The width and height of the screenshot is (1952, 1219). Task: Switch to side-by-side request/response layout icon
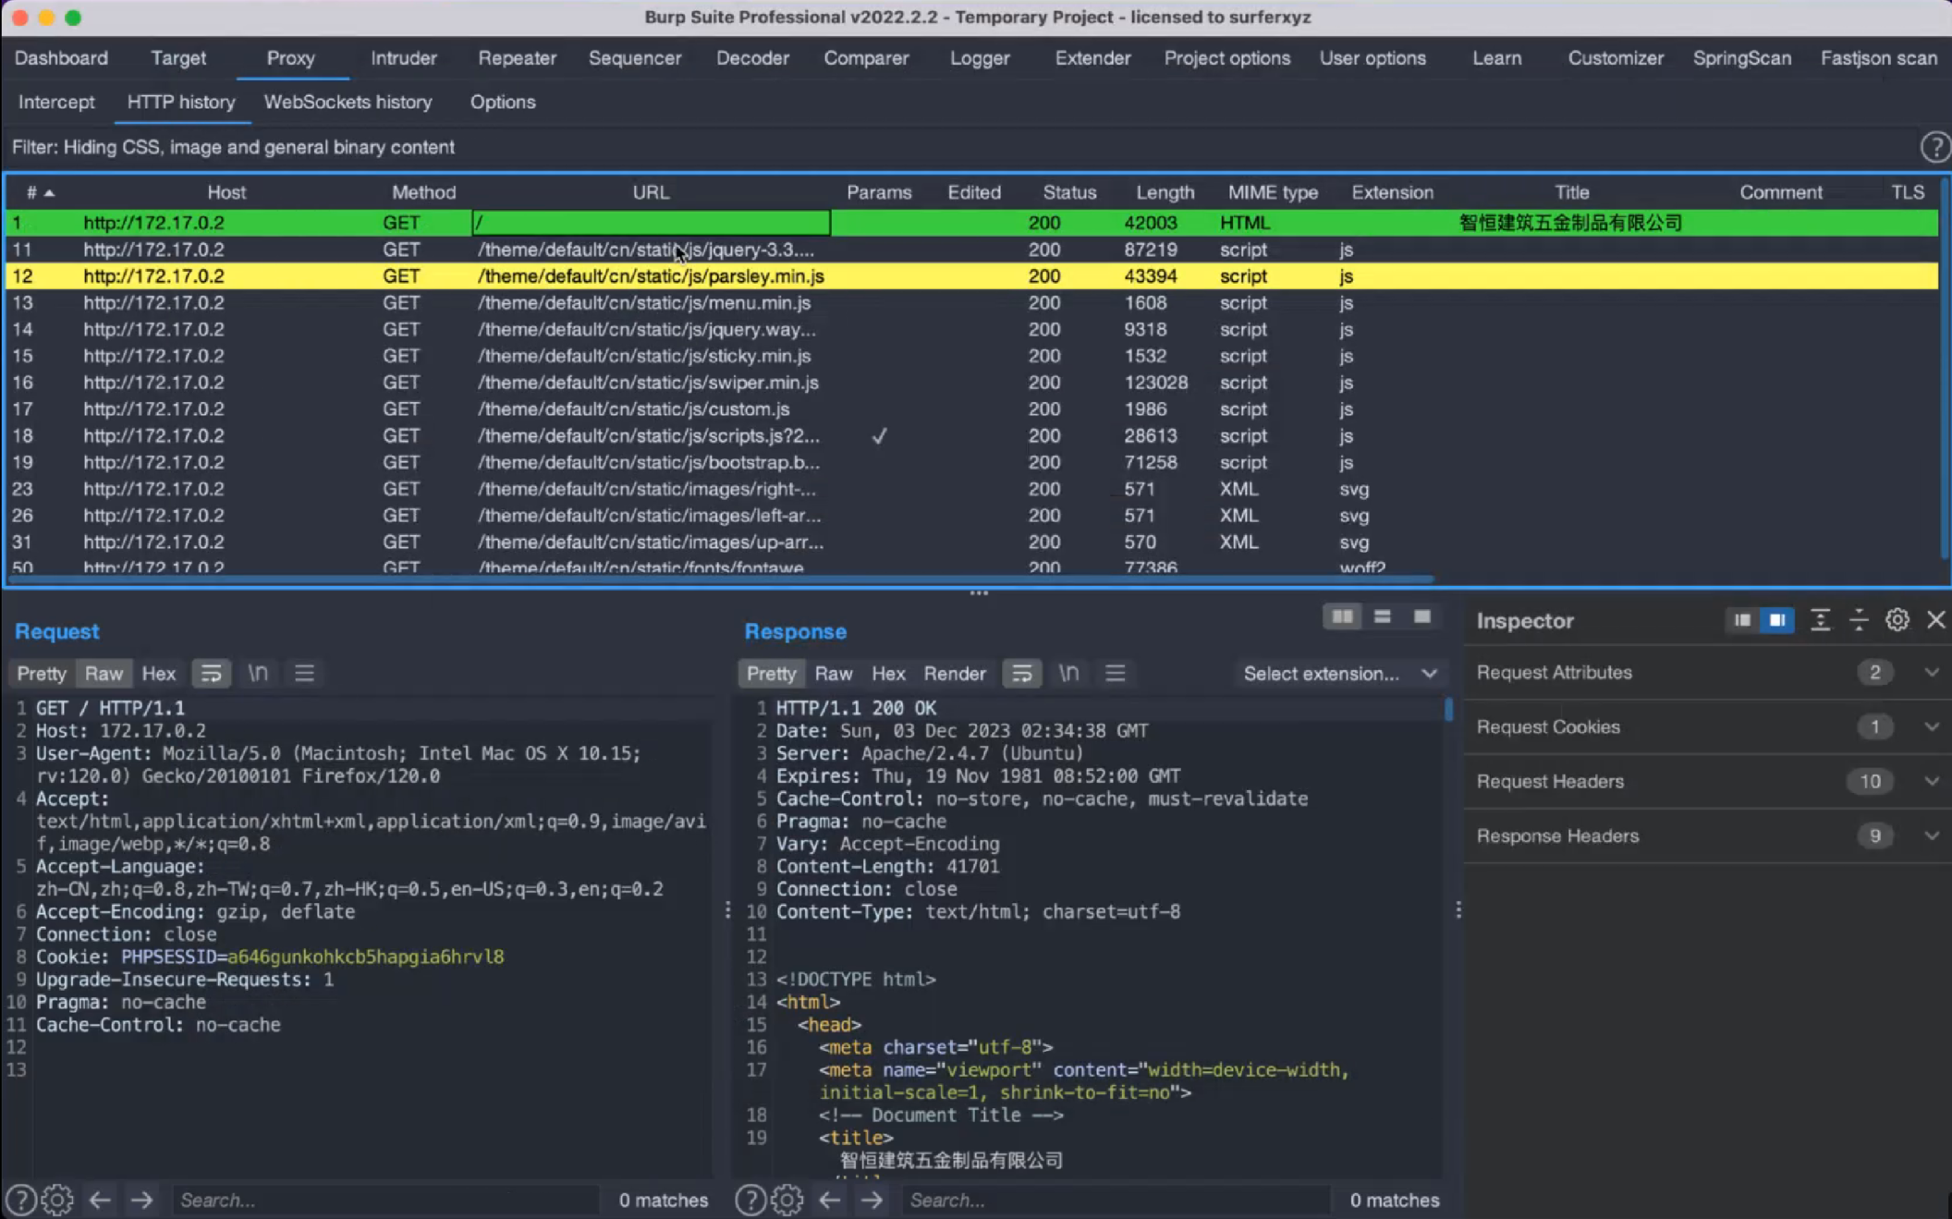[1342, 616]
